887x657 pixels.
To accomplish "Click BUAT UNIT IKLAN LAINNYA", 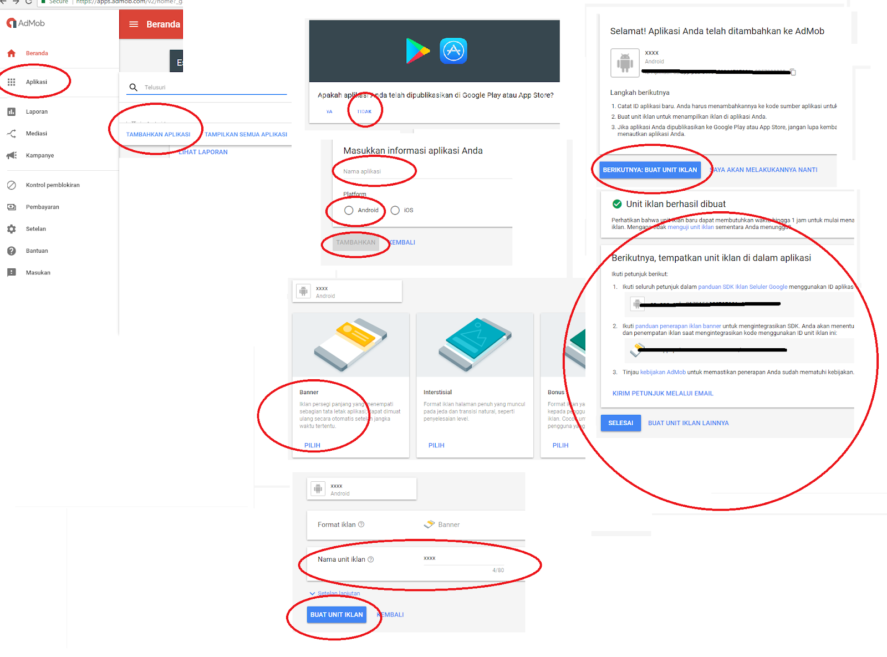I will 689,423.
